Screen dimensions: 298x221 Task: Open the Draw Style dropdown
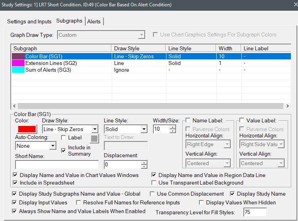(94, 129)
